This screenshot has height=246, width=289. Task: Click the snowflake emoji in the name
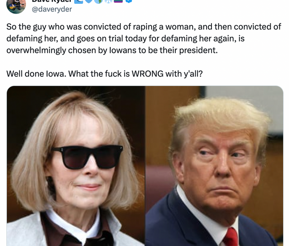click(x=108, y=1)
